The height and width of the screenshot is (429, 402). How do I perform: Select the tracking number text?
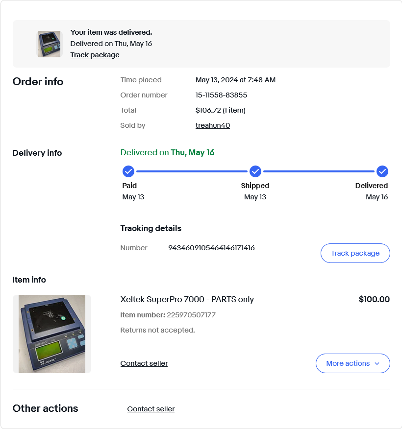coord(211,248)
